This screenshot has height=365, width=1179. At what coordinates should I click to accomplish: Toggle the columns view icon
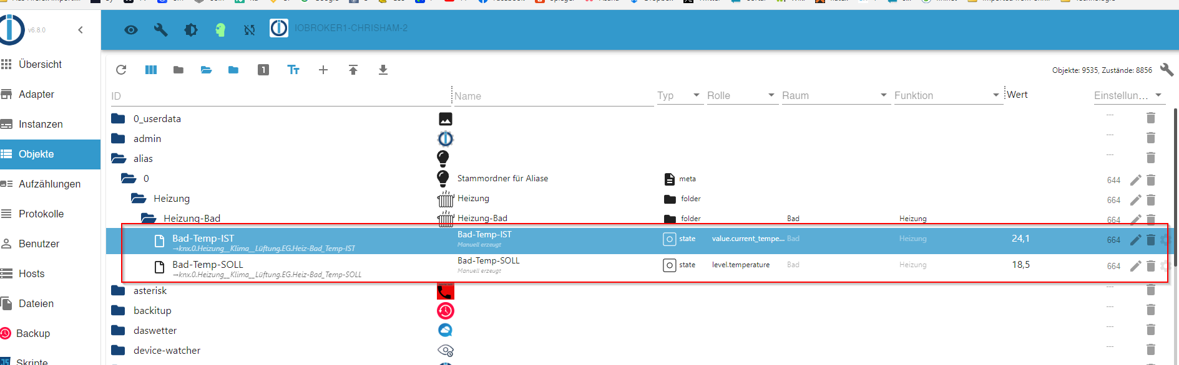coord(151,70)
